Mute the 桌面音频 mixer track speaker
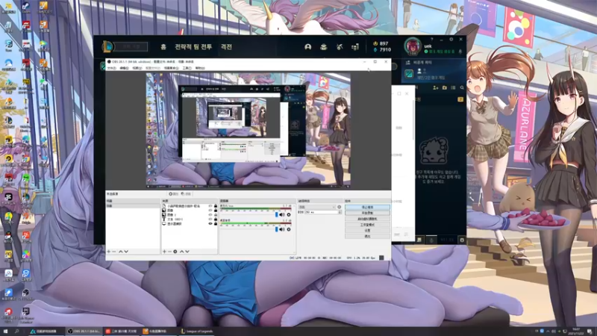This screenshot has width=597, height=336. (x=282, y=229)
